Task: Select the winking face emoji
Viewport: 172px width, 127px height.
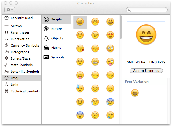Action: tap(95, 35)
